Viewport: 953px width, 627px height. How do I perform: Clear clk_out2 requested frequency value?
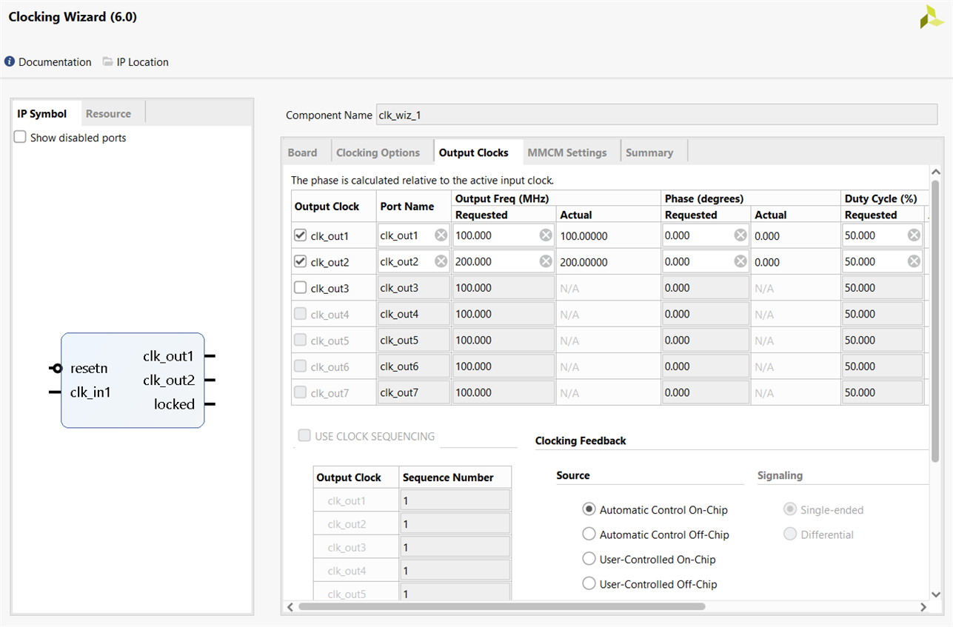click(x=546, y=261)
